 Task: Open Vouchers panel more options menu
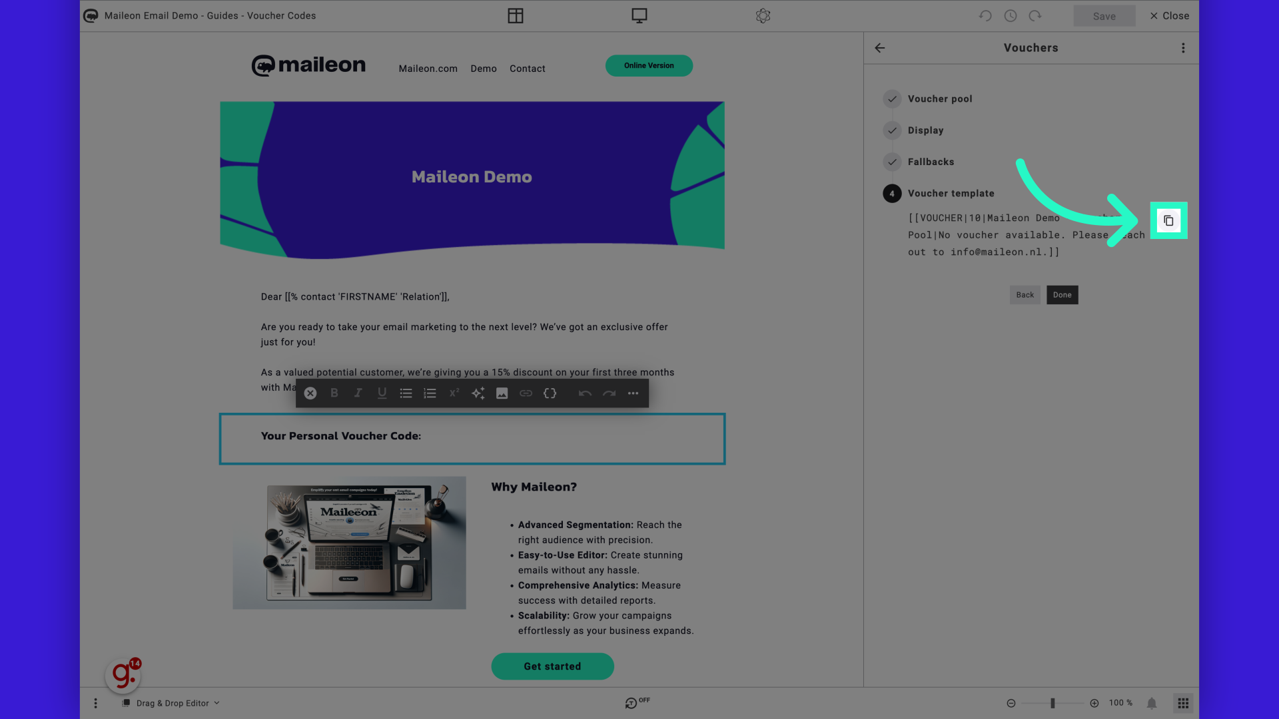(x=1183, y=48)
